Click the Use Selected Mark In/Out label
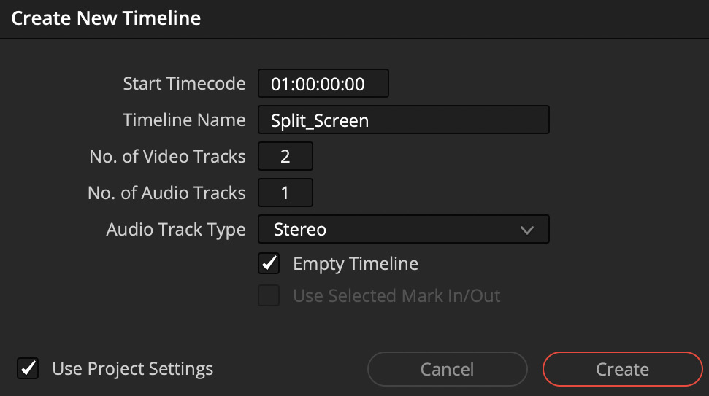Screen dimensions: 709x396 coord(396,296)
